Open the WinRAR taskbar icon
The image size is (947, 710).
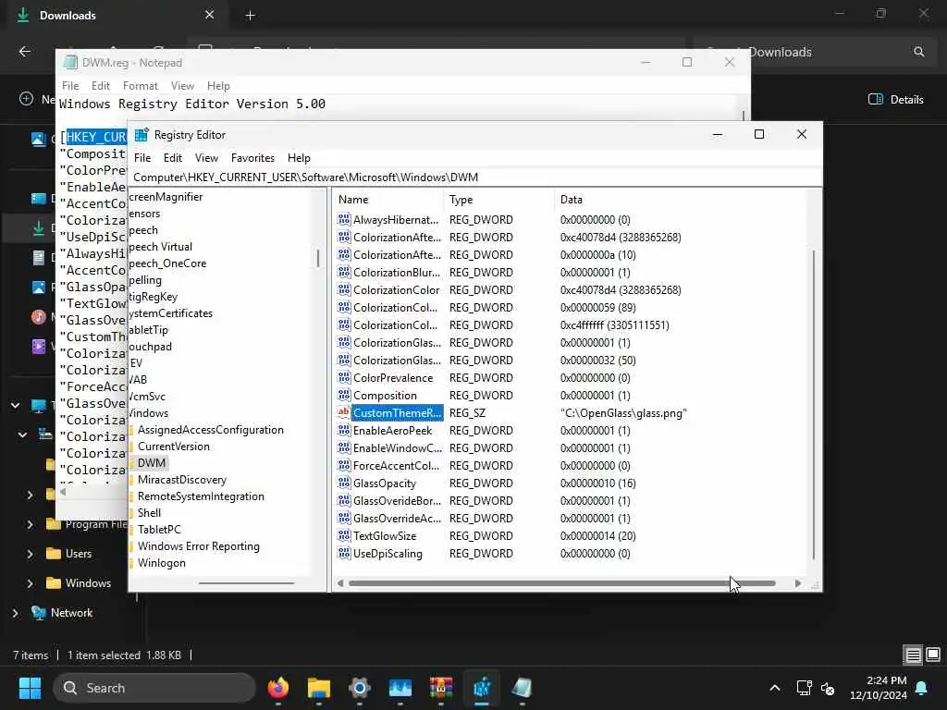coord(441,688)
